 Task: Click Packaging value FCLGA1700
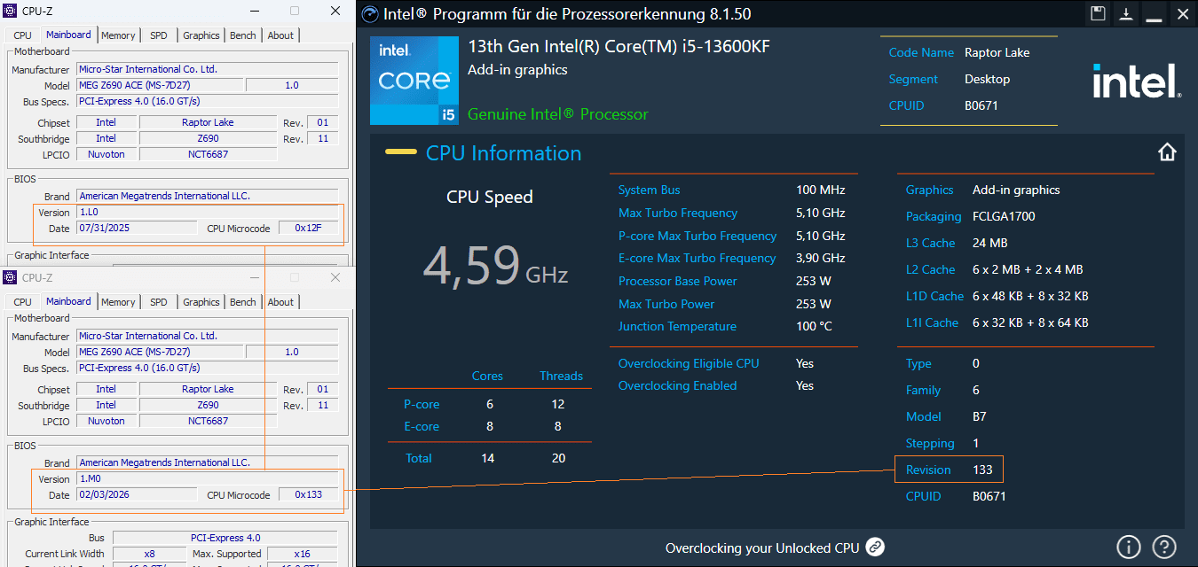[1004, 216]
